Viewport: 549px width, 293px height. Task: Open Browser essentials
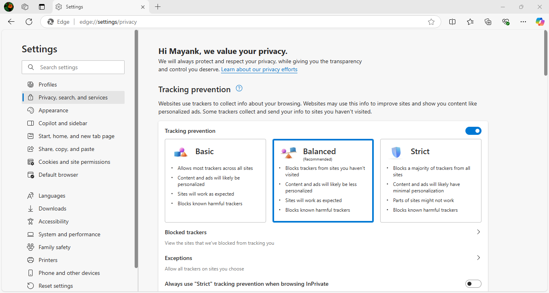point(506,22)
